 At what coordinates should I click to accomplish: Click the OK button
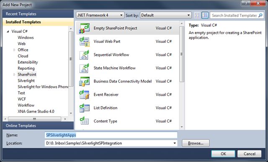click(223, 154)
